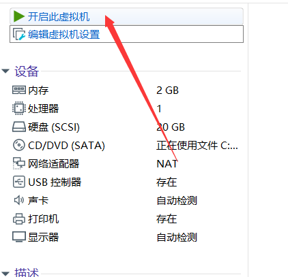Viewport: 288px width, 277px height.
Task: Click the 自动检测 value for 声卡
Action: 177,200
